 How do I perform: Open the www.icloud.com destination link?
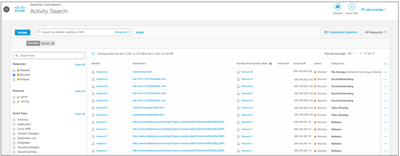click(x=143, y=72)
